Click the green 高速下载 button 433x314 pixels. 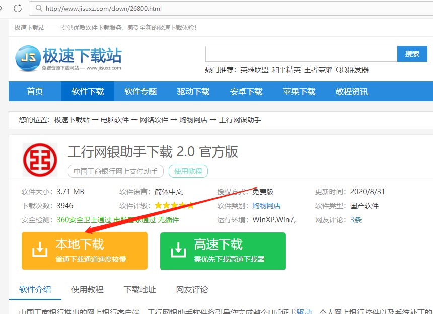tap(223, 251)
